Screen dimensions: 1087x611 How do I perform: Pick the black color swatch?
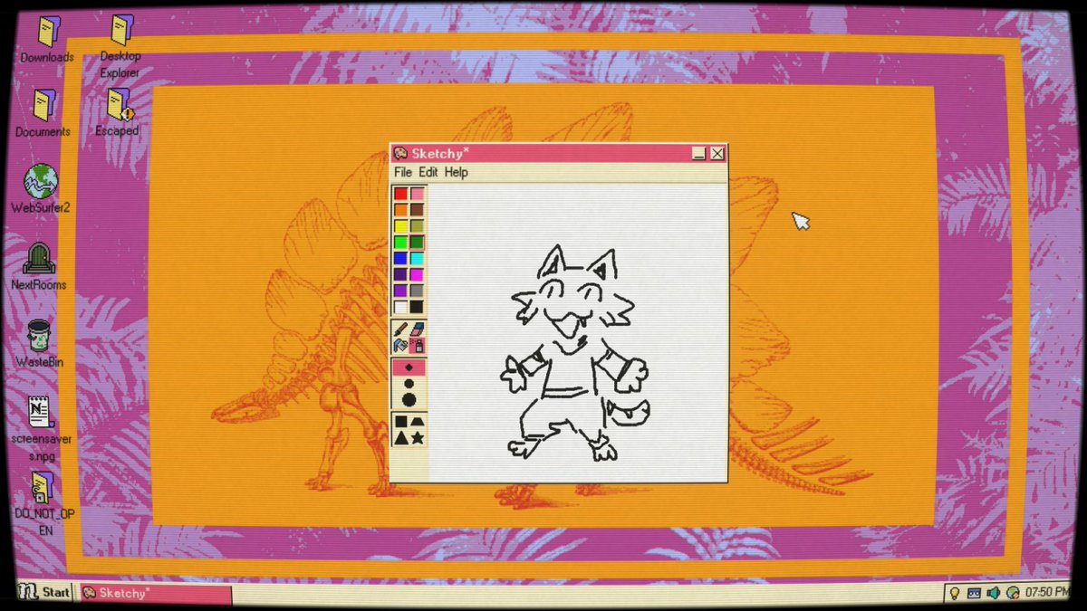pos(417,306)
